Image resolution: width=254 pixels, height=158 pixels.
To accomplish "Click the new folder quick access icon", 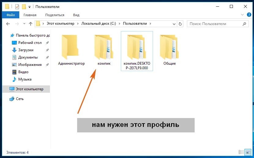I will 24,7.
